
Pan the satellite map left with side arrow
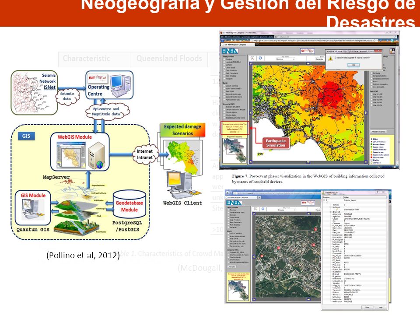(x=254, y=257)
